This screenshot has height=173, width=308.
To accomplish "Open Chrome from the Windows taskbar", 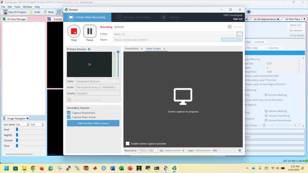I will [33, 168].
